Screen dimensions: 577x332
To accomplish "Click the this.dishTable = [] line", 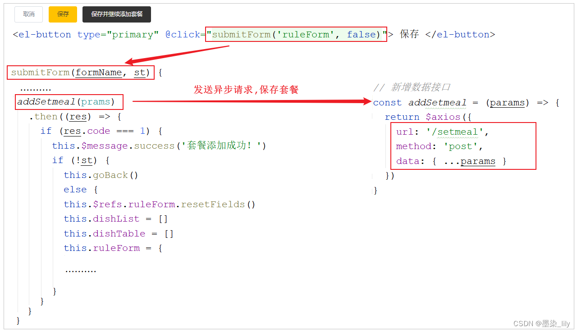I will coord(119,234).
